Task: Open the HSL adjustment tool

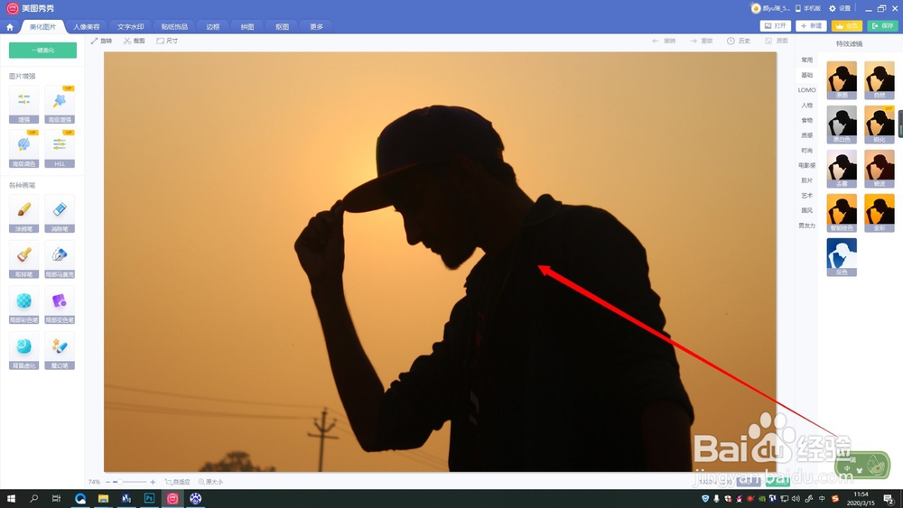Action: tap(60, 149)
